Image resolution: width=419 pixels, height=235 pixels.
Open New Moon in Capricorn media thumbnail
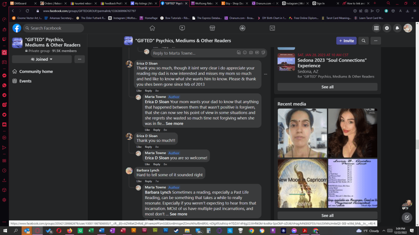click(x=302, y=183)
